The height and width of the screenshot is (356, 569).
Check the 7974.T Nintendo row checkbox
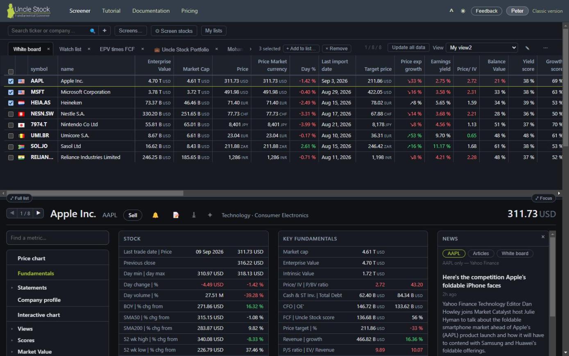coord(11,125)
